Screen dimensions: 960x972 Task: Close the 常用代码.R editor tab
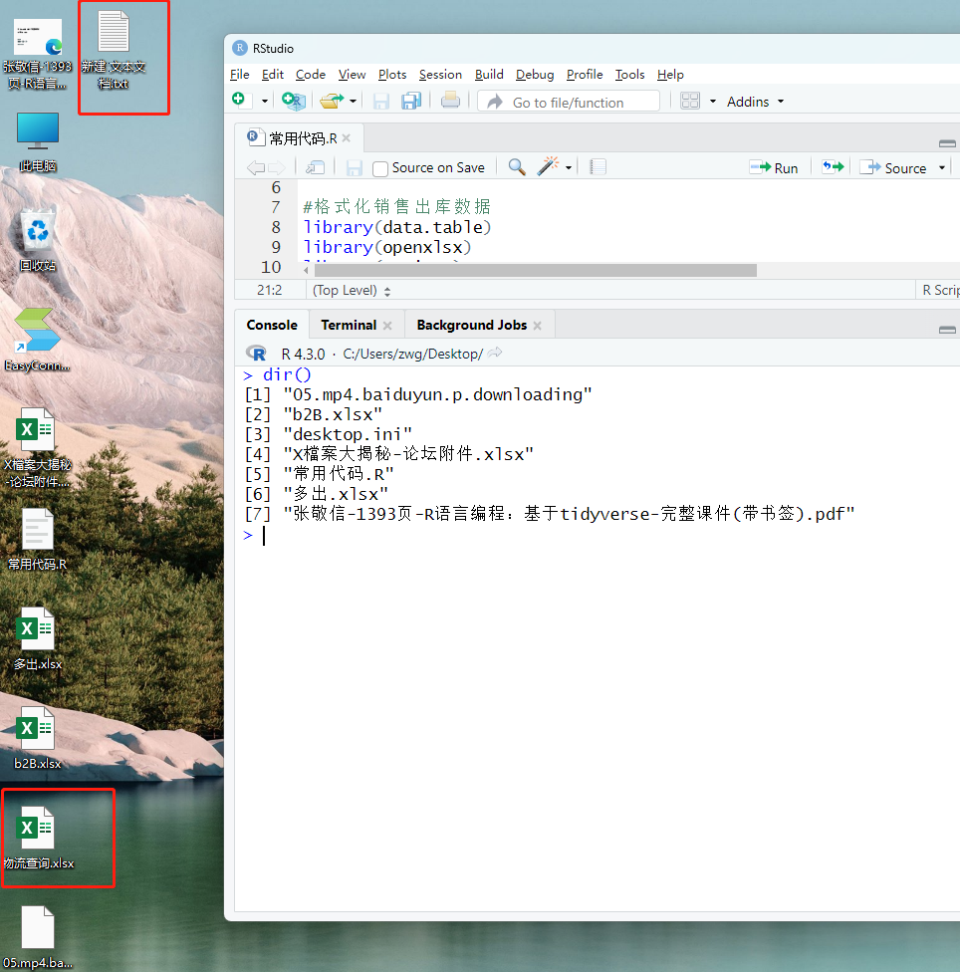tap(347, 138)
